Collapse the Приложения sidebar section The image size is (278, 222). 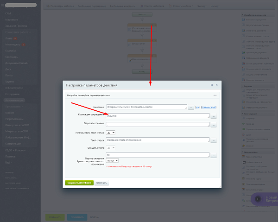(x=14, y=107)
